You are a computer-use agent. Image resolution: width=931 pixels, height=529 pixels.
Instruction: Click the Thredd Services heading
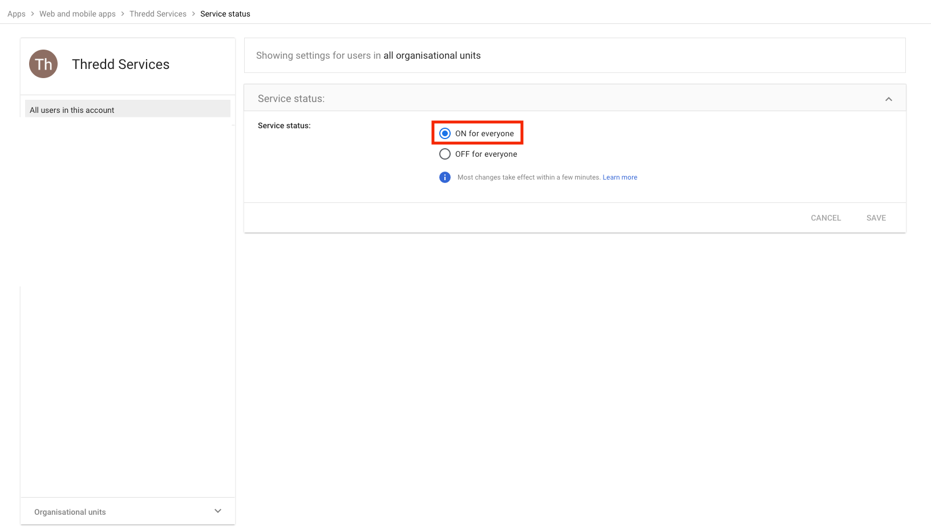click(x=121, y=64)
